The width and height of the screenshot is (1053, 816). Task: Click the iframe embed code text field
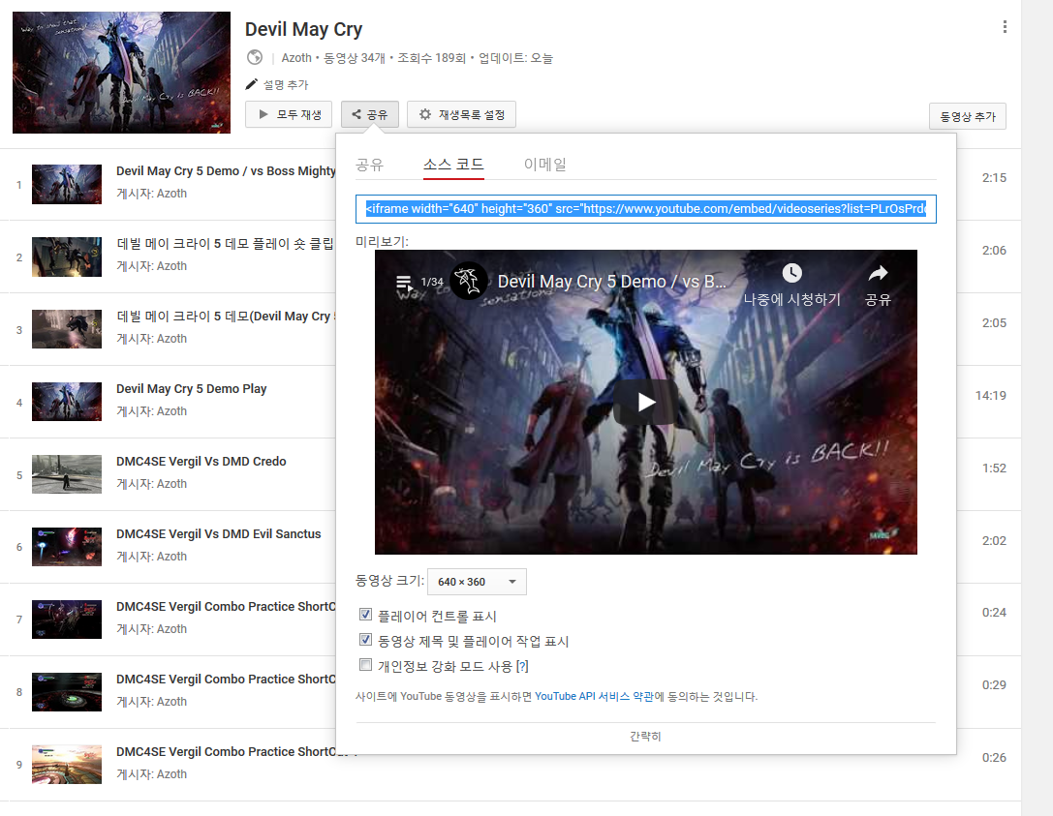pyautogui.click(x=645, y=208)
